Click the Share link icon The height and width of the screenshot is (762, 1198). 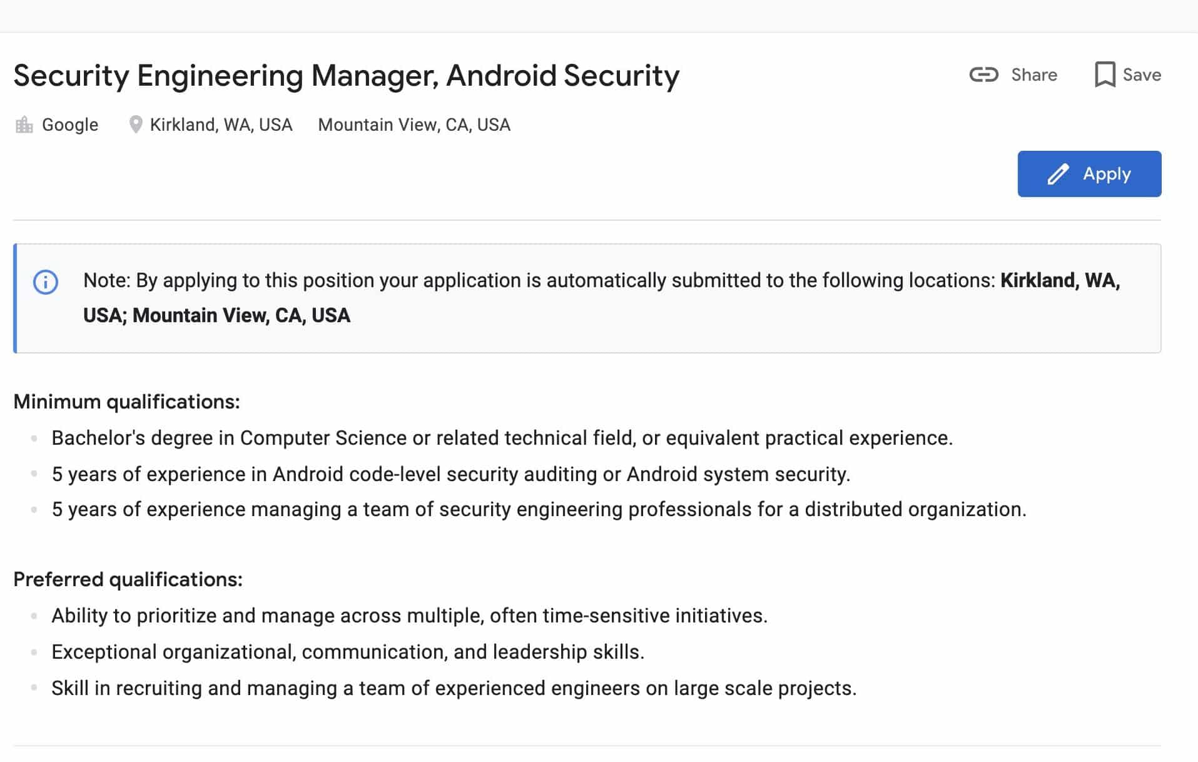coord(983,74)
